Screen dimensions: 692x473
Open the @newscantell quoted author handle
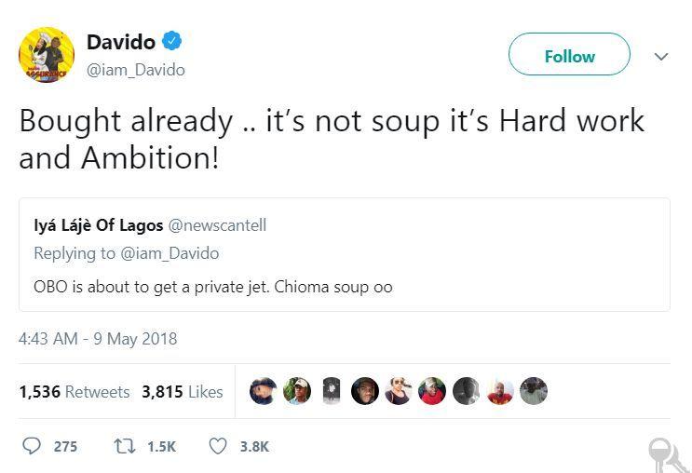(x=216, y=225)
